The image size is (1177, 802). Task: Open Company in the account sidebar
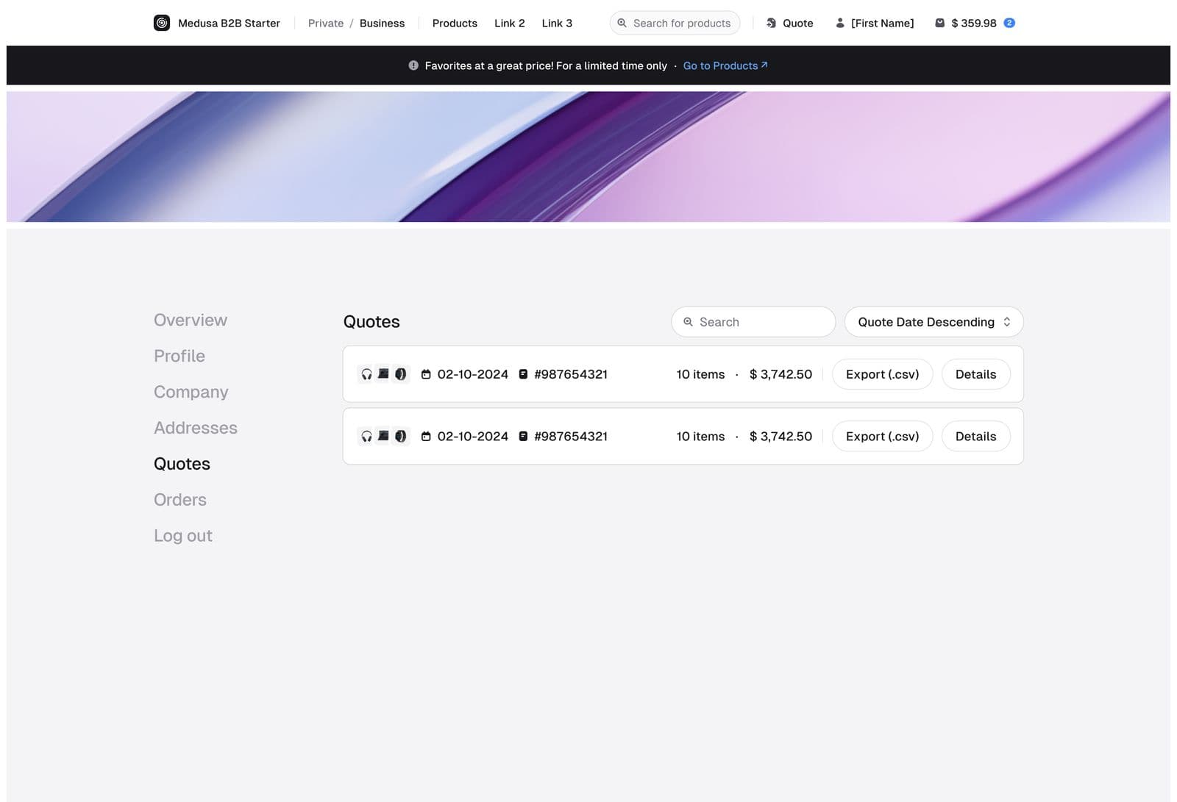coord(191,392)
